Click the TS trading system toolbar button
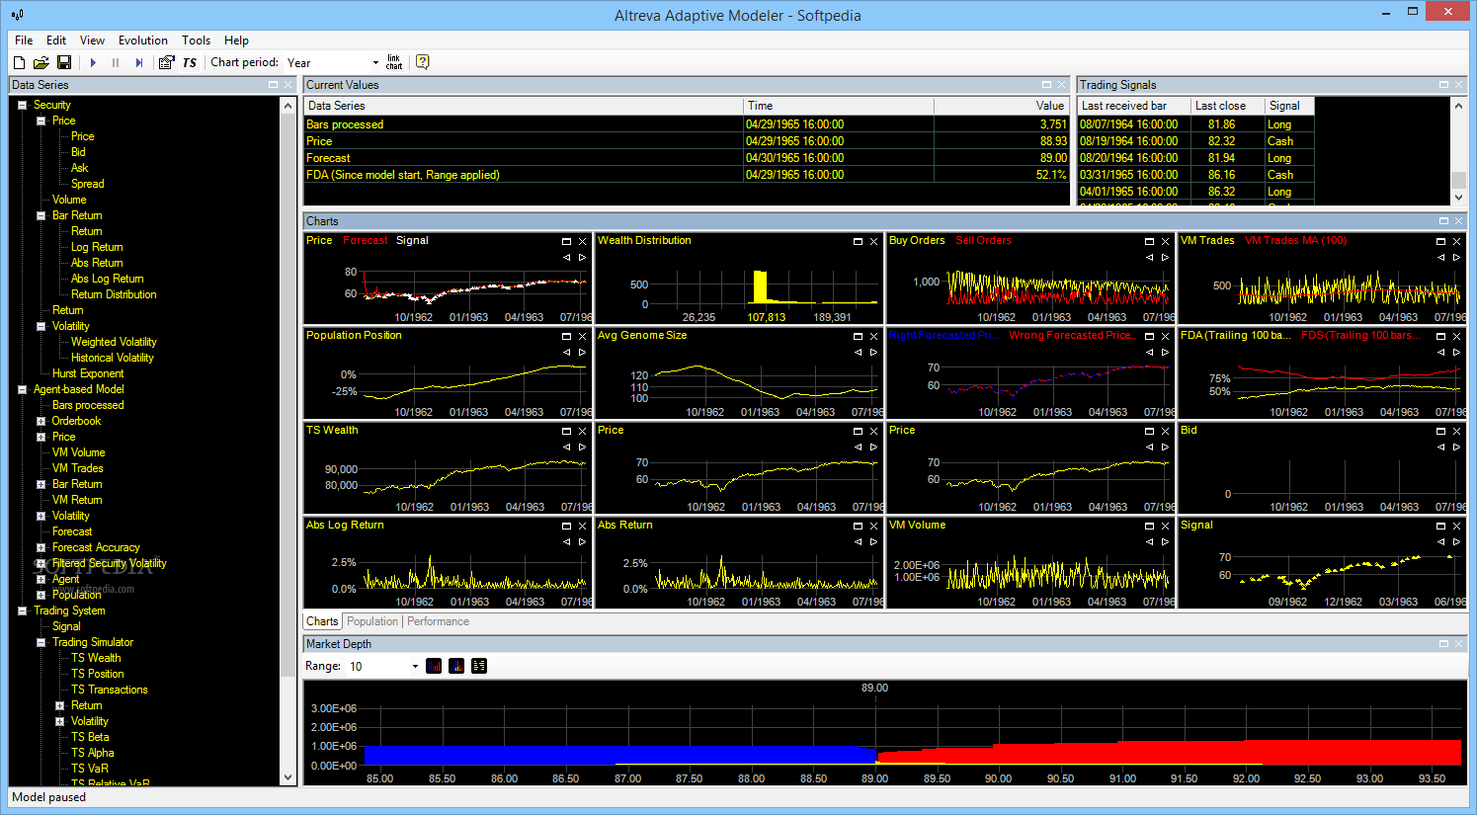This screenshot has height=815, width=1477. (x=190, y=62)
